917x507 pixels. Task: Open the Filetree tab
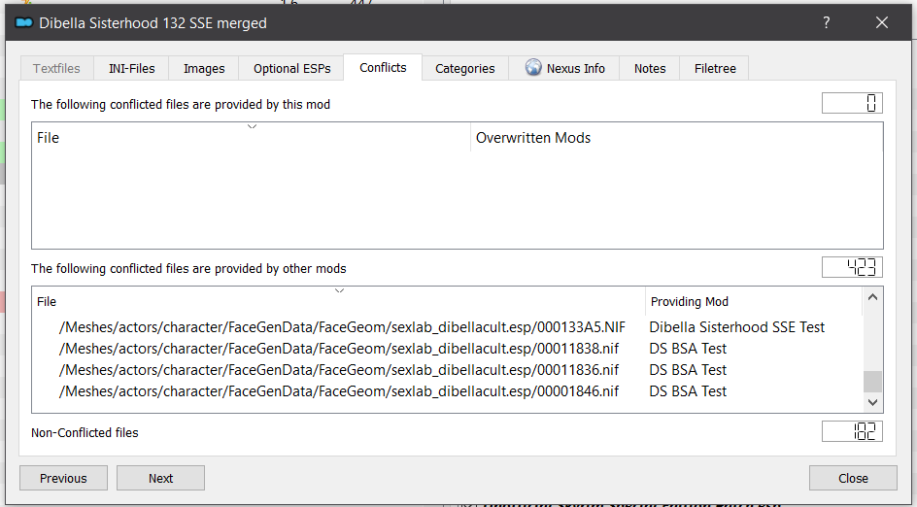(x=715, y=68)
